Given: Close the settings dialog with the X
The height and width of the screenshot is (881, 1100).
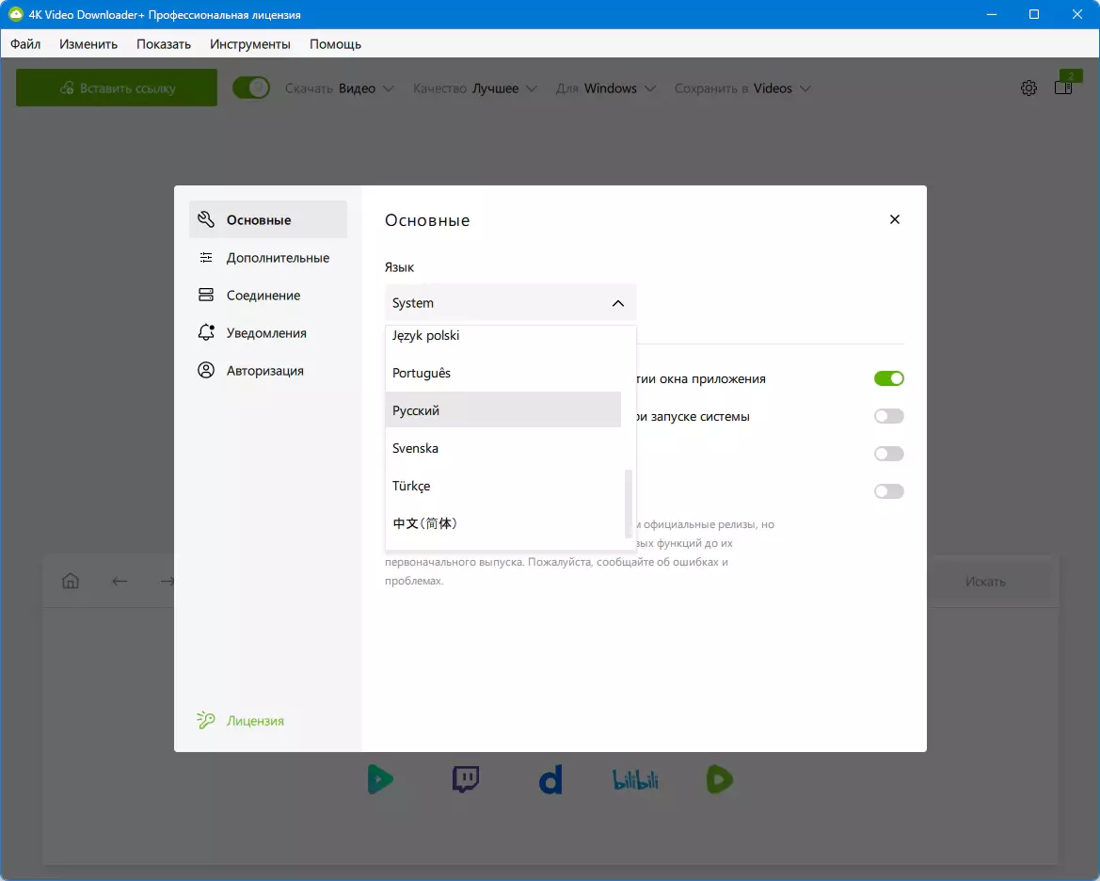Looking at the screenshot, I should coord(895,219).
